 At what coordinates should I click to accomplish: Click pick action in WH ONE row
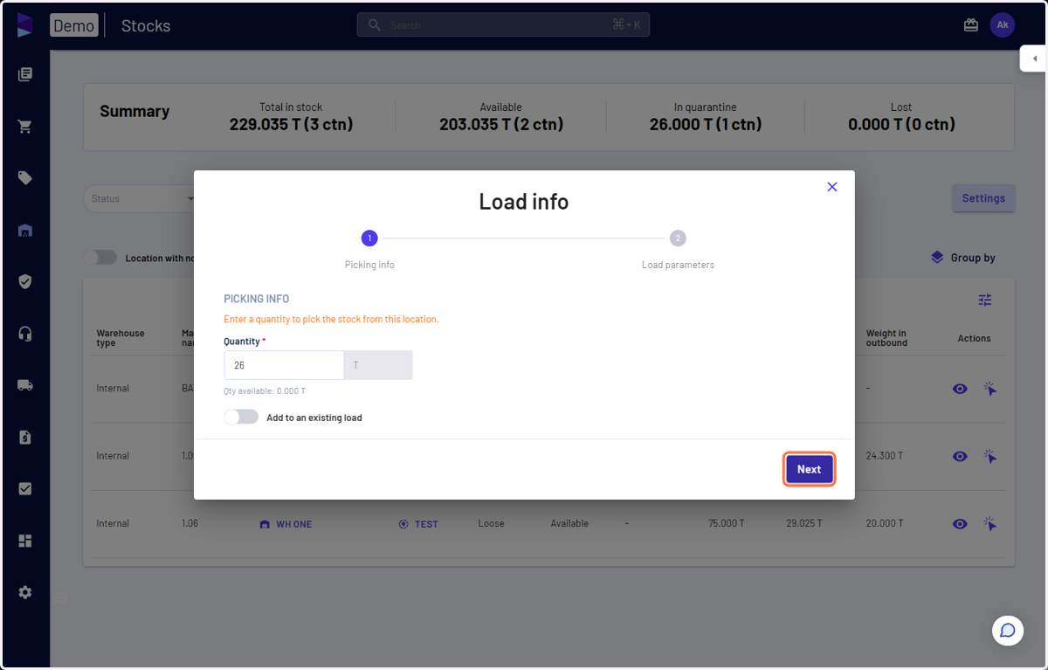989,524
